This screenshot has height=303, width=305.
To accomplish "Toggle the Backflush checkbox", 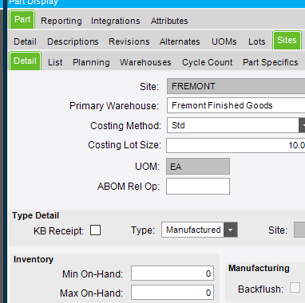I will pyautogui.click(x=295, y=288).
